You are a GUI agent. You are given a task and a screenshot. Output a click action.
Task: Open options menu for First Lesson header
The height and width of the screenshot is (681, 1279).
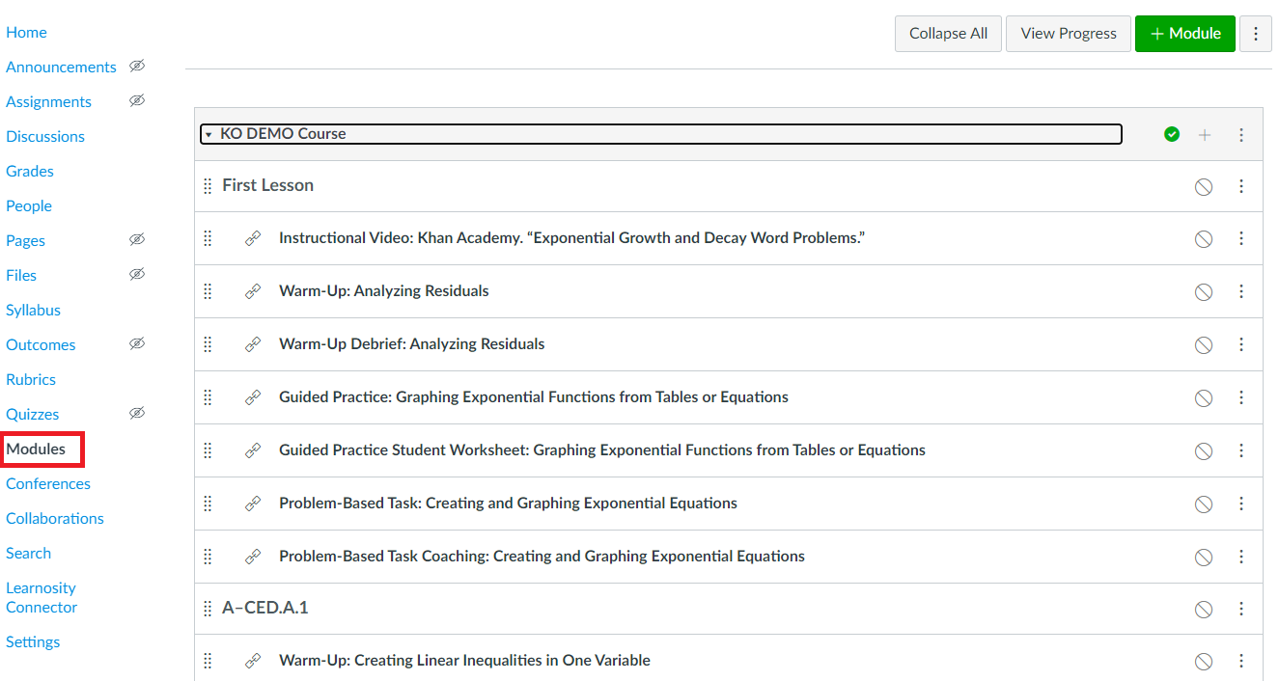(1241, 186)
